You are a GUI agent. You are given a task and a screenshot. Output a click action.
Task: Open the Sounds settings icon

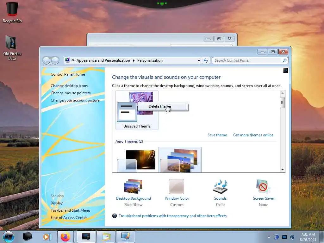[x=220, y=186]
